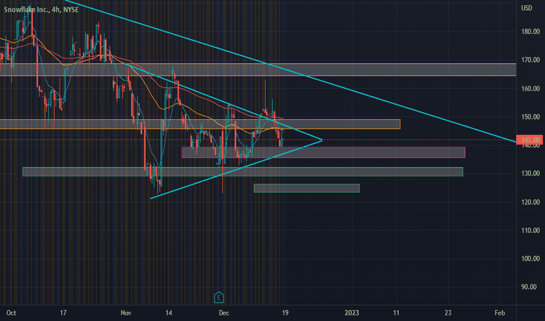
Task: Click the 17 date label
Action: pyautogui.click(x=63, y=313)
